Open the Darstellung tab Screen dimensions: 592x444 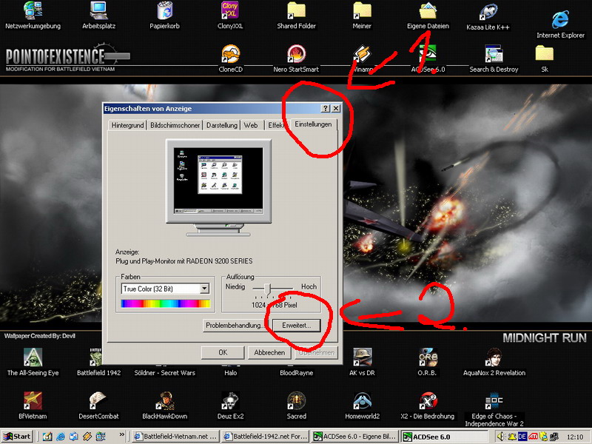pyautogui.click(x=221, y=125)
